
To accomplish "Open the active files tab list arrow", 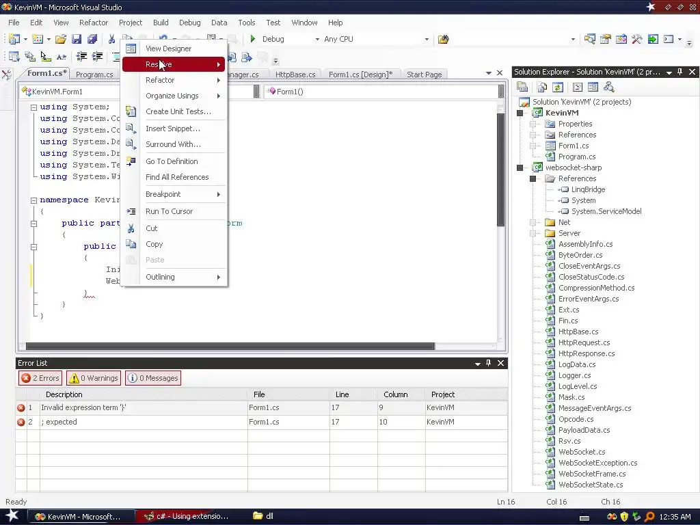I will pyautogui.click(x=488, y=73).
